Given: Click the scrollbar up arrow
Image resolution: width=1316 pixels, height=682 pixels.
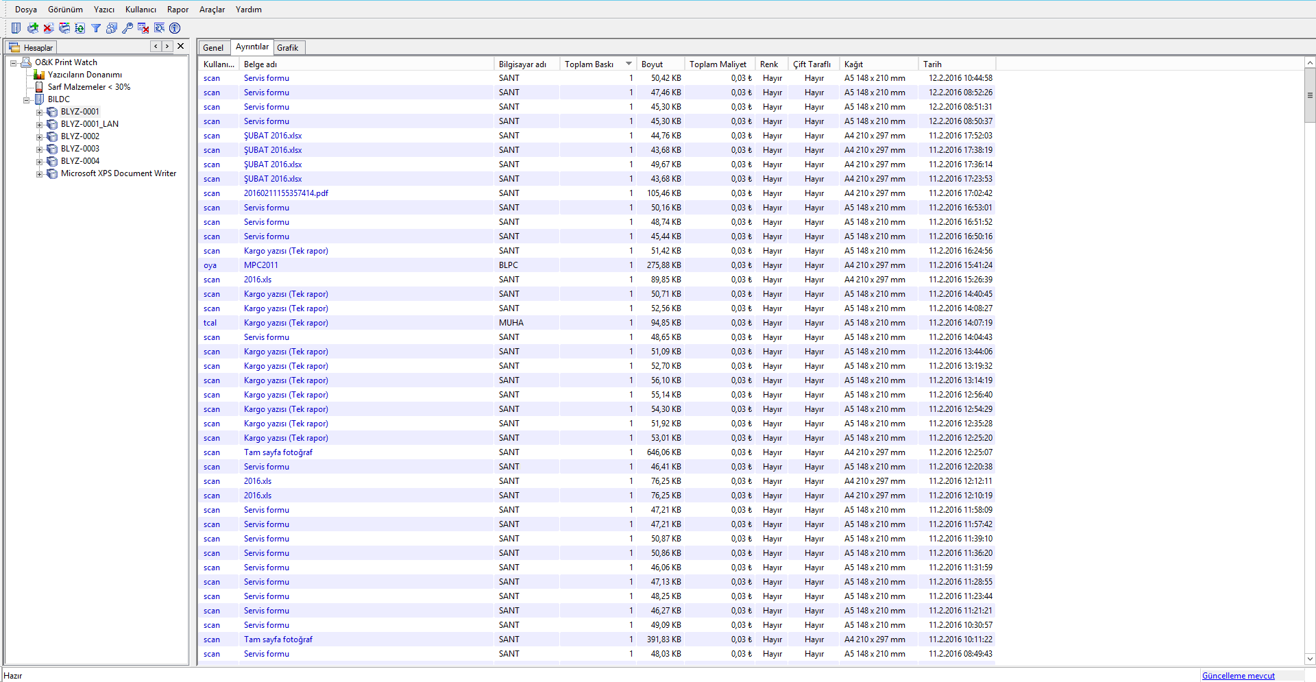Looking at the screenshot, I should tap(1310, 63).
